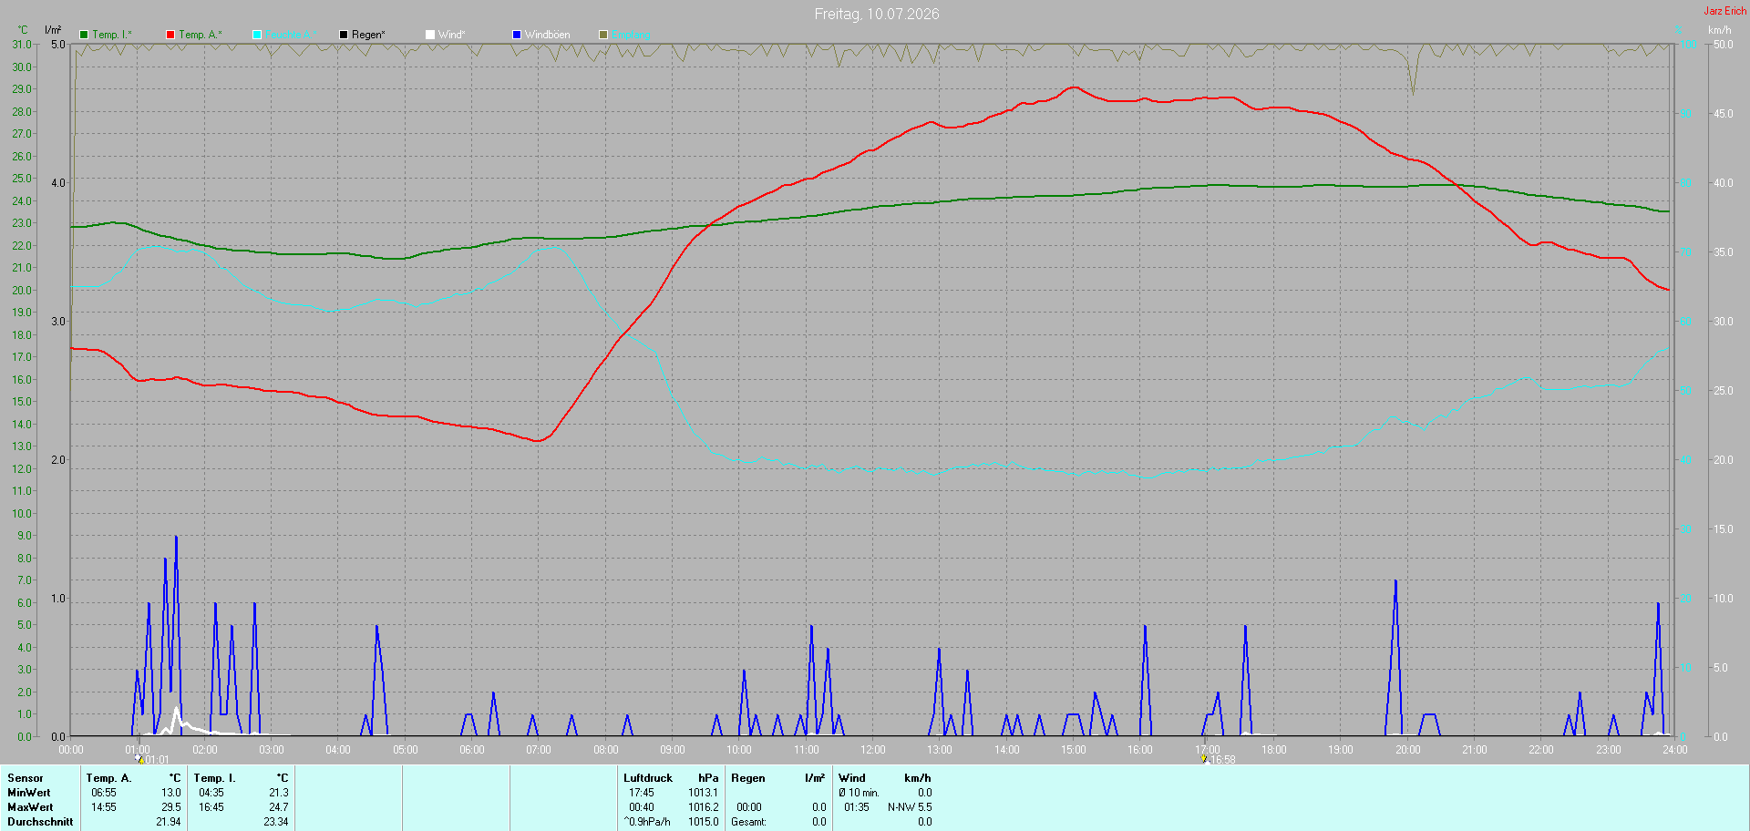Click the 'MaxWert' row label
Image resolution: width=1750 pixels, height=831 pixels.
pos(30,807)
